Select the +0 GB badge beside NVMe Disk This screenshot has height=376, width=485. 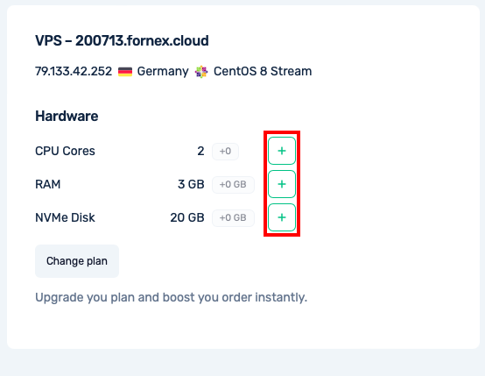[x=233, y=217]
